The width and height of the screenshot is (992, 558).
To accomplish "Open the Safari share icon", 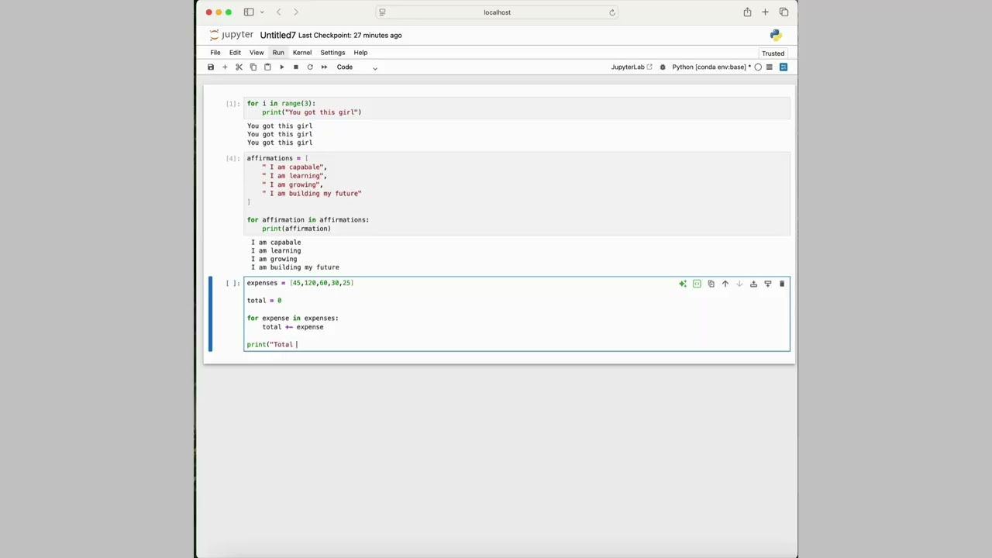I will (x=747, y=12).
